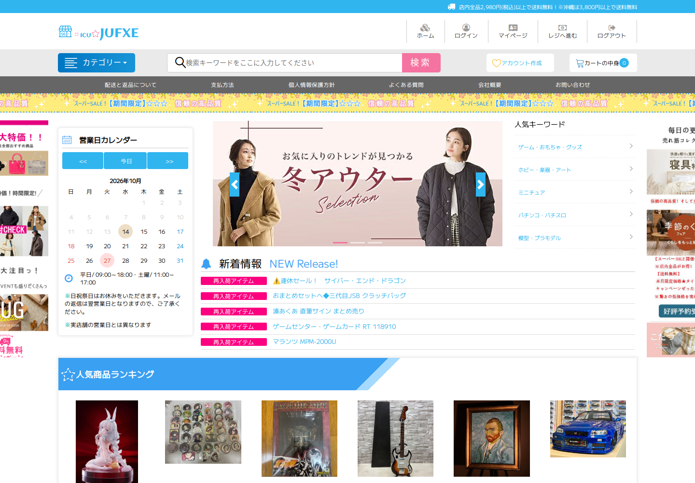Click the business hours clock icon
The image size is (695, 483).
(69, 278)
